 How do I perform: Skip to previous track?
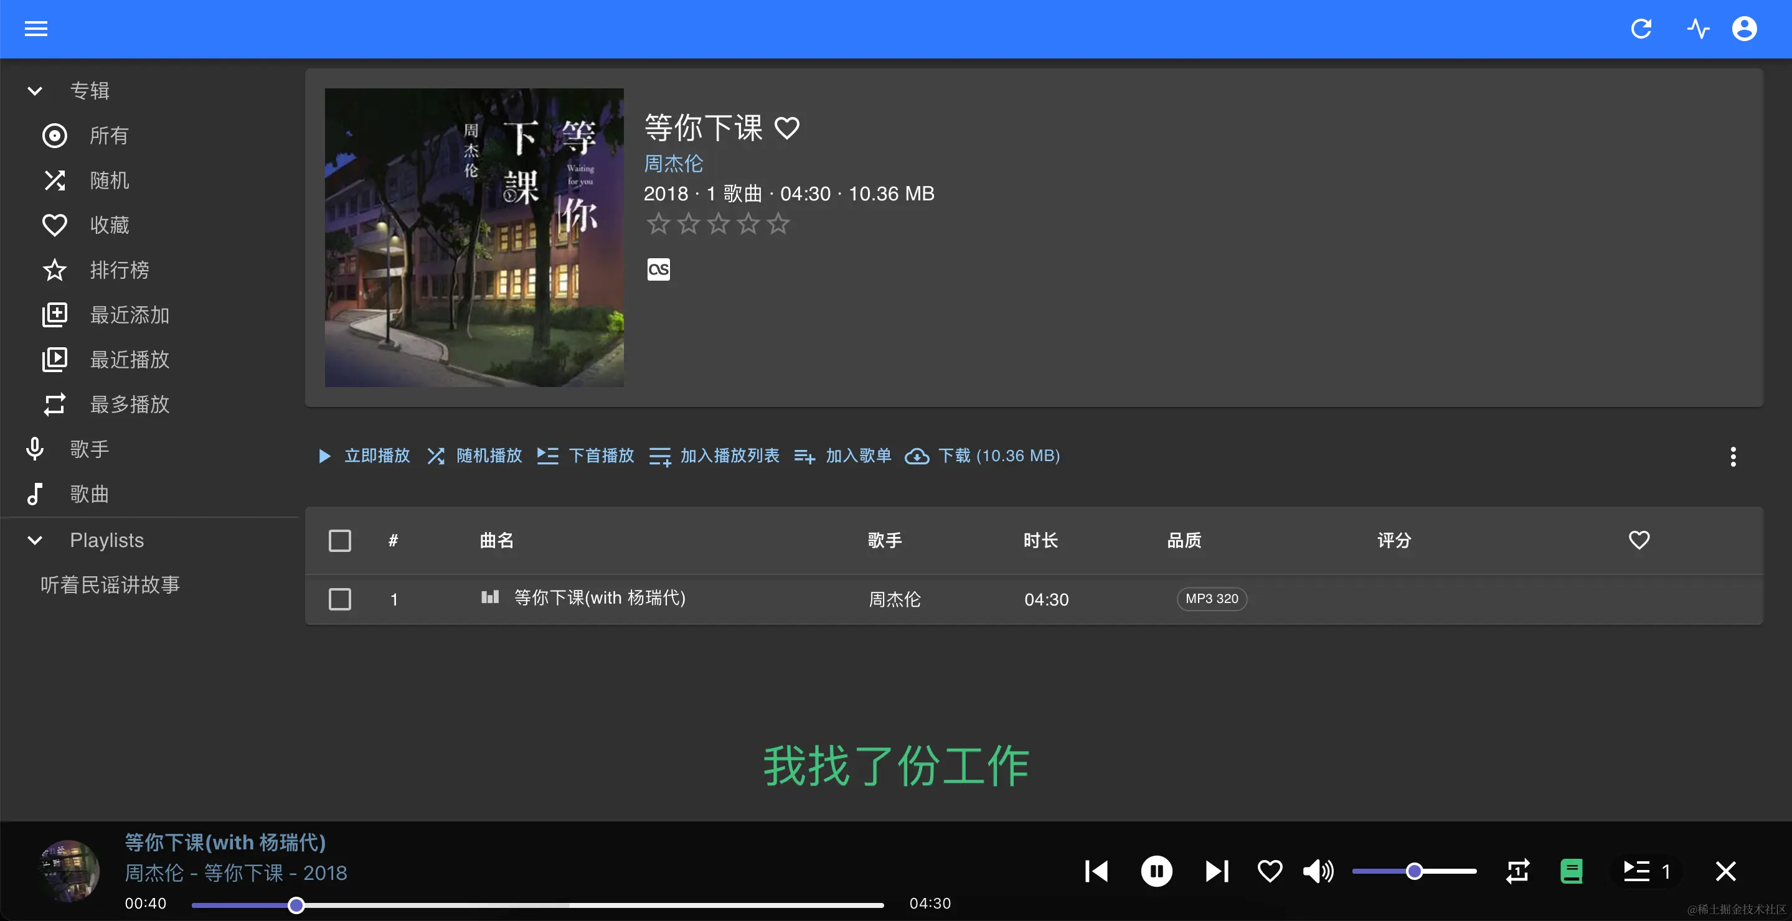1096,871
